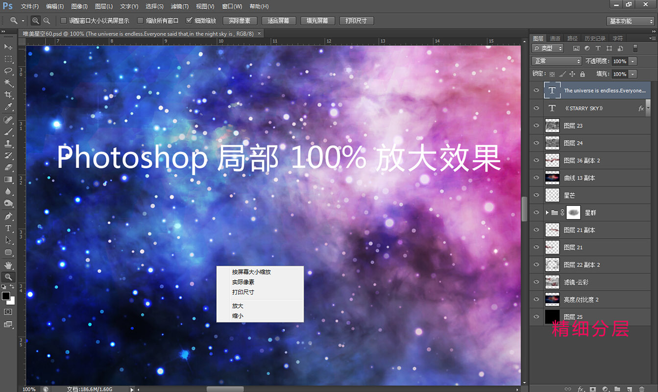
Task: Open the 文件(F) menu
Action: click(30, 6)
